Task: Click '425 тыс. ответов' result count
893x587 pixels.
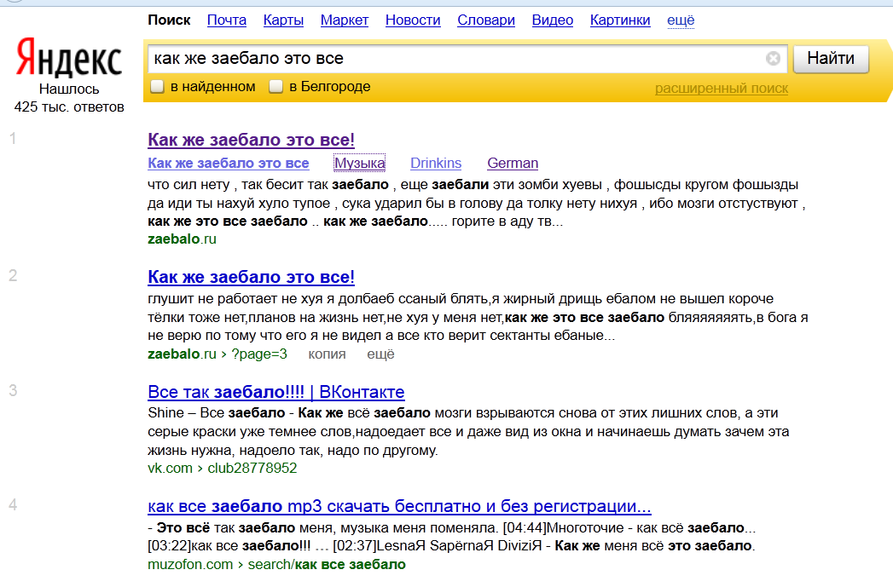Action: point(69,107)
